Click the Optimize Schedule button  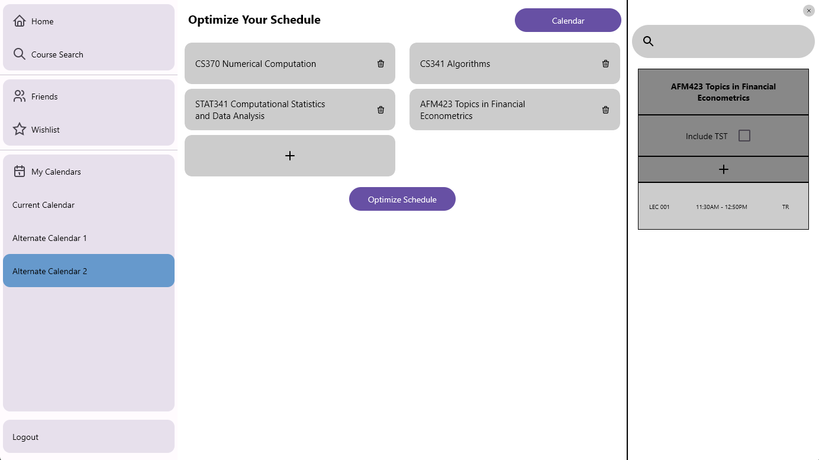click(402, 199)
